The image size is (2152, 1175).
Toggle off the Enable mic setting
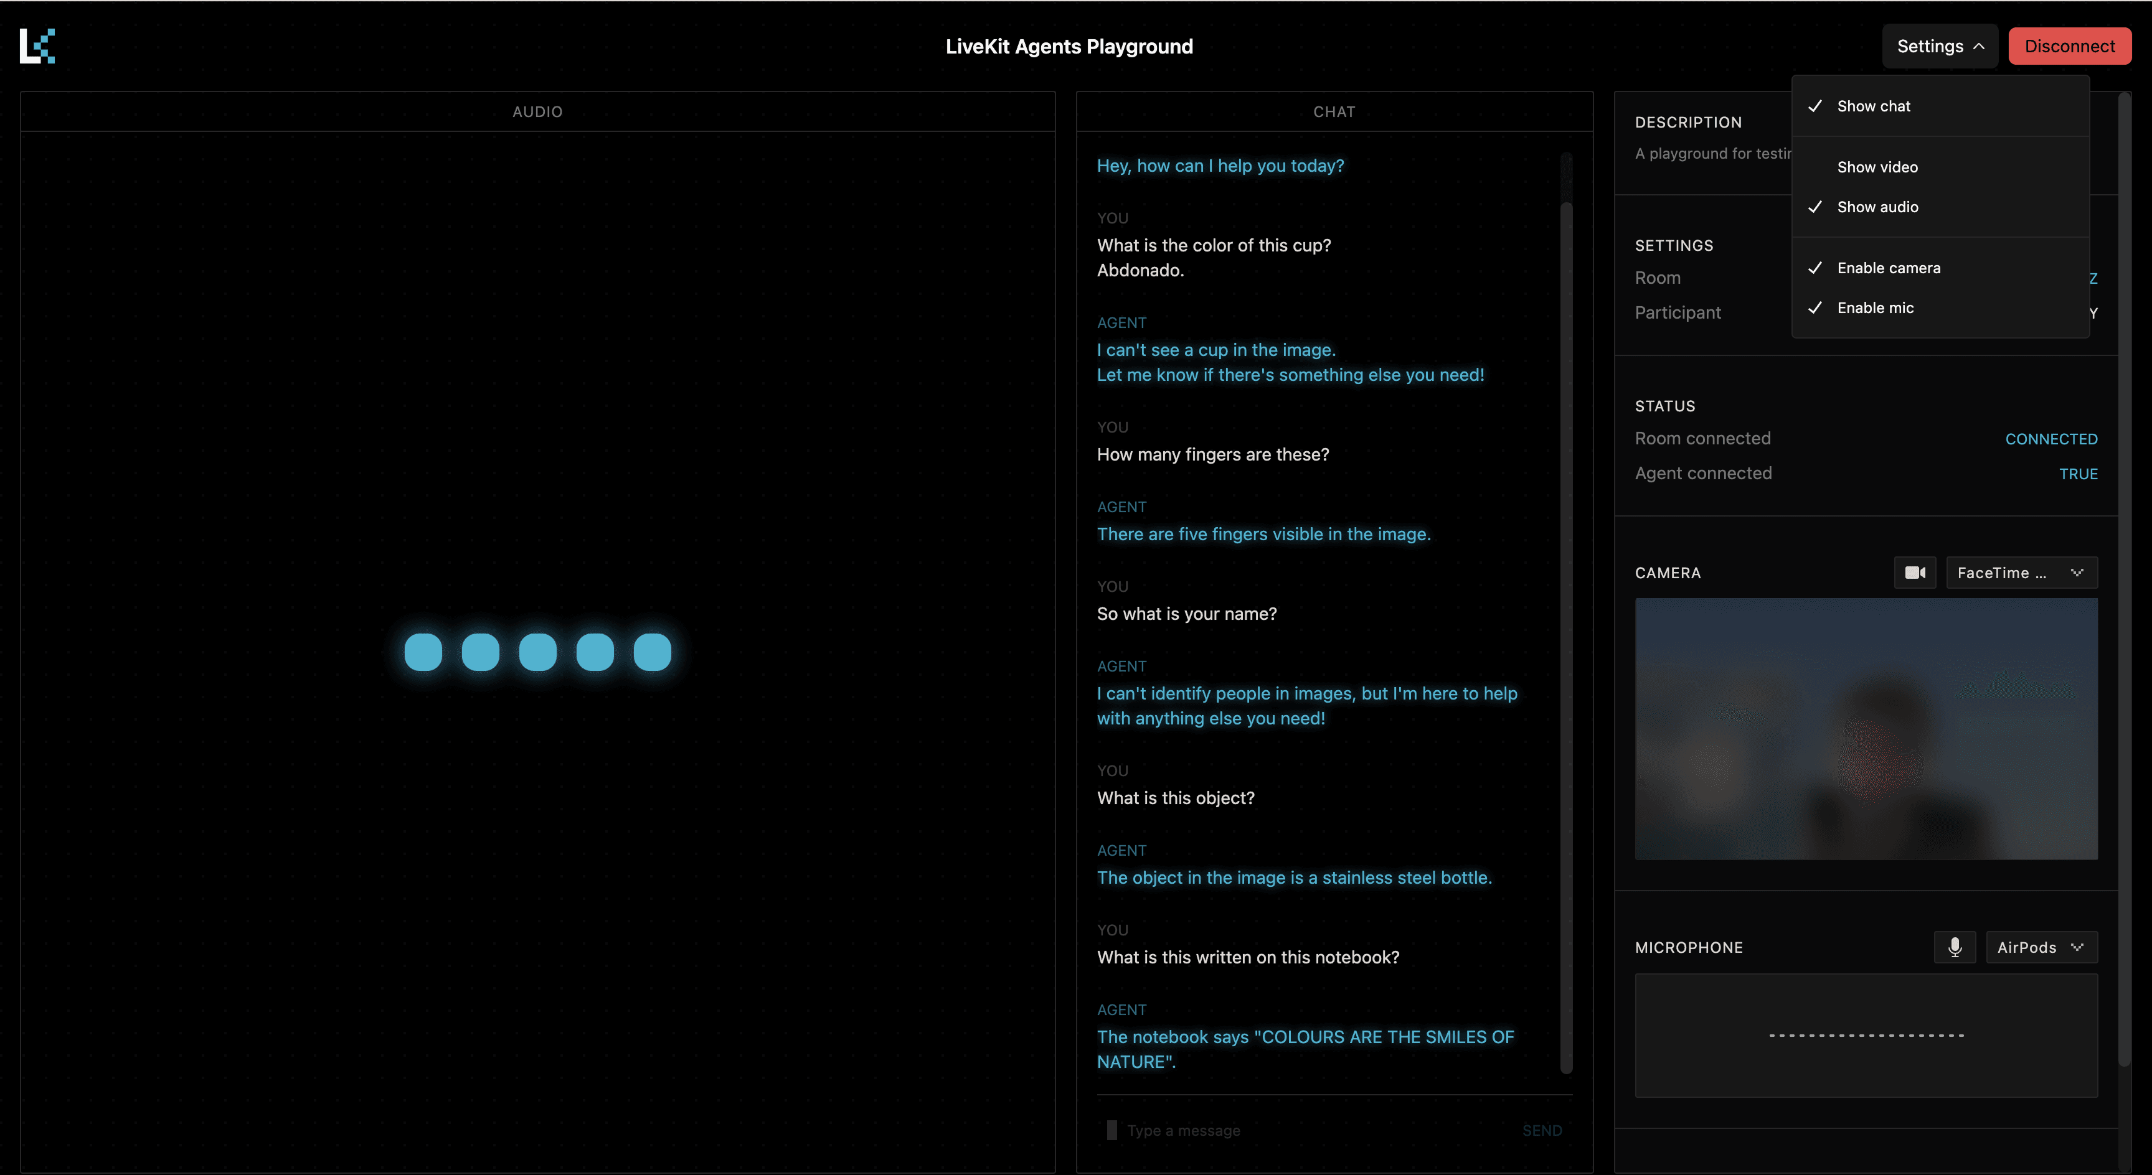tap(1876, 307)
